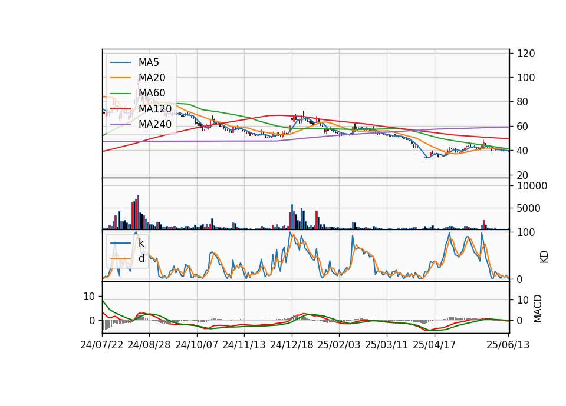Click the 60 price axis tick label
This screenshot has height=406, width=566.
click(523, 127)
